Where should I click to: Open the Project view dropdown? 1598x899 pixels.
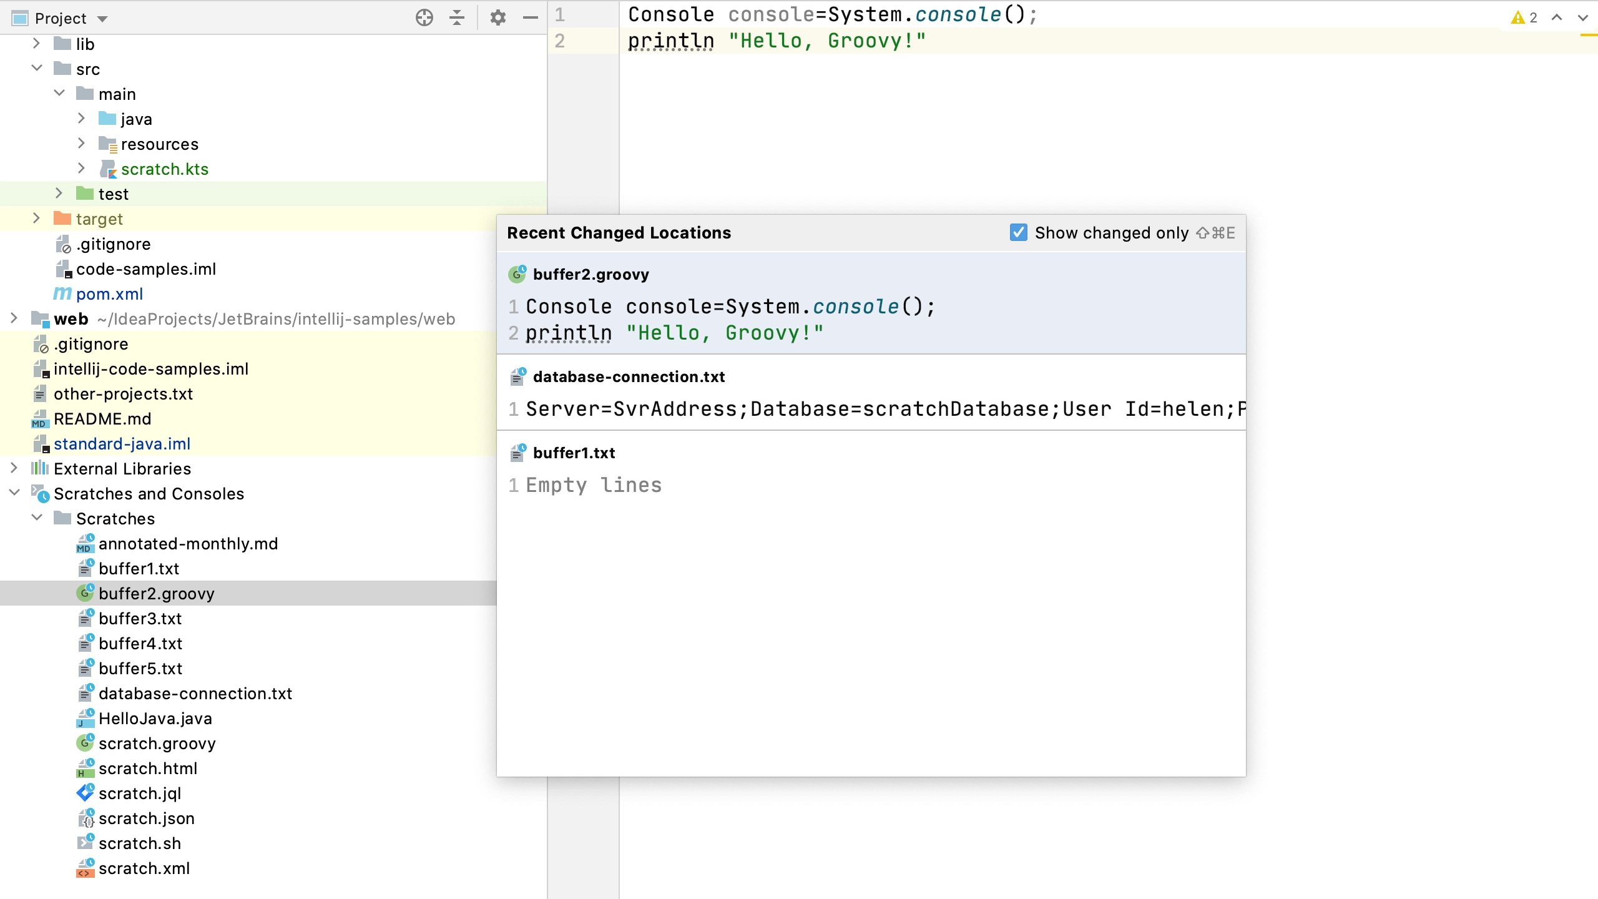[102, 19]
